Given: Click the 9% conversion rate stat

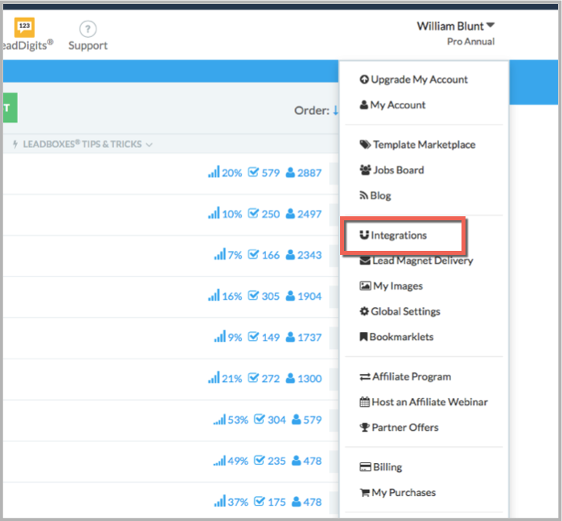Looking at the screenshot, I should (228, 337).
